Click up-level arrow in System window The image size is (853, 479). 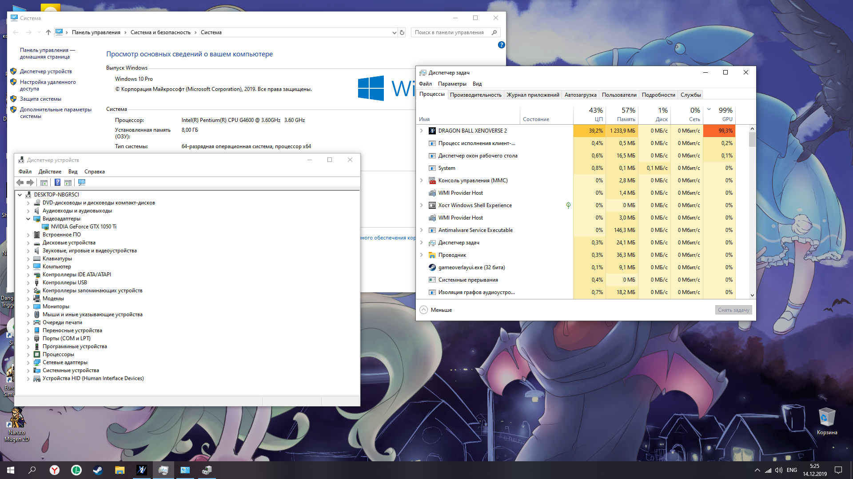click(x=48, y=32)
